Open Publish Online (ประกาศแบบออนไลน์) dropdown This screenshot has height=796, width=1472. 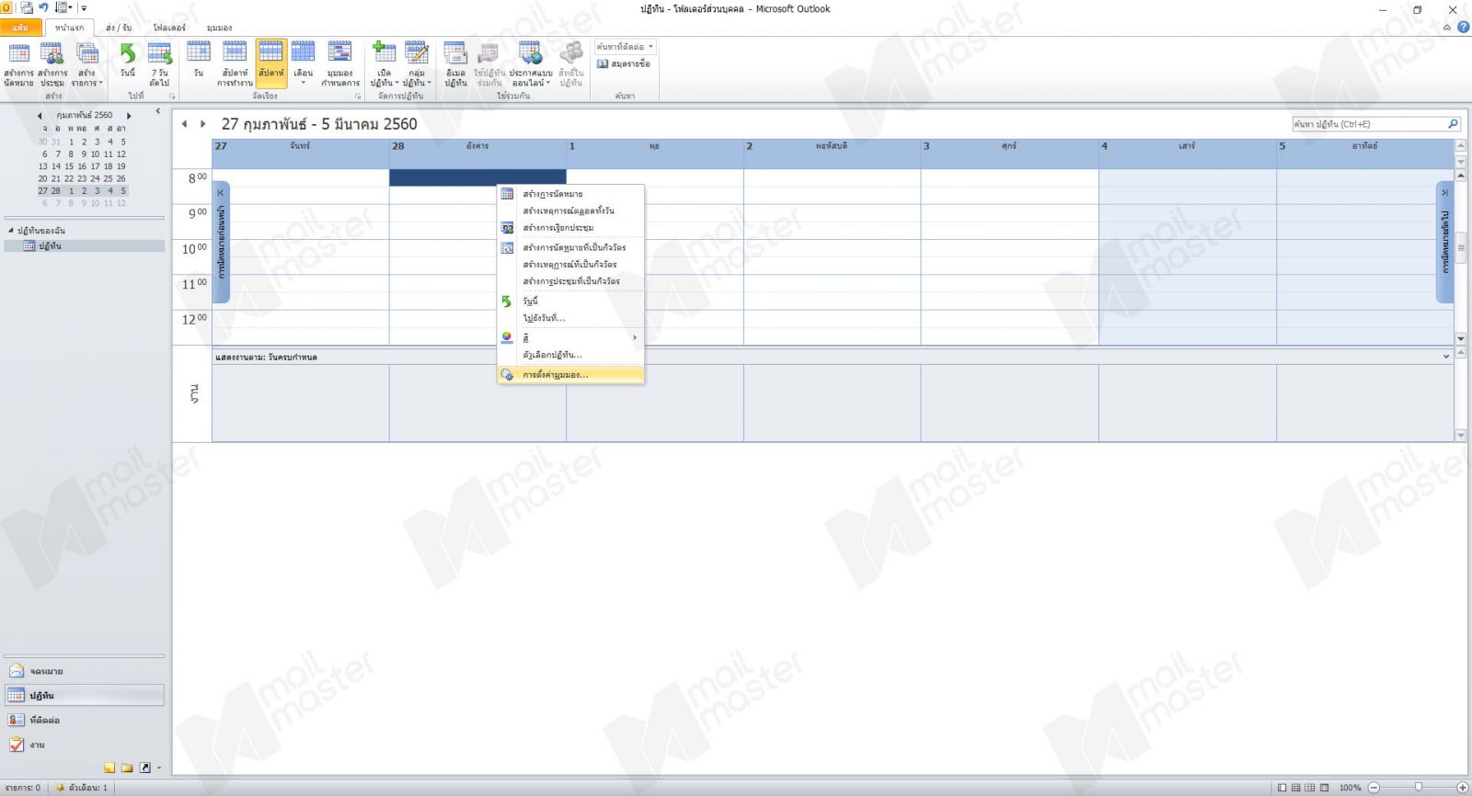coord(531,64)
